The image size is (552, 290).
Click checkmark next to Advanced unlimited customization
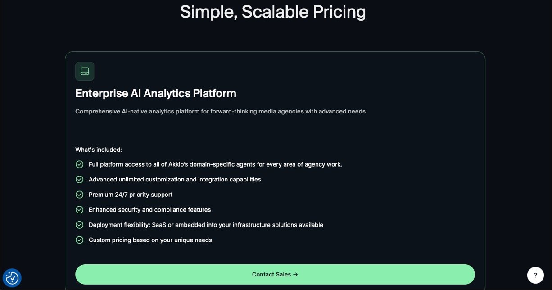(x=80, y=180)
